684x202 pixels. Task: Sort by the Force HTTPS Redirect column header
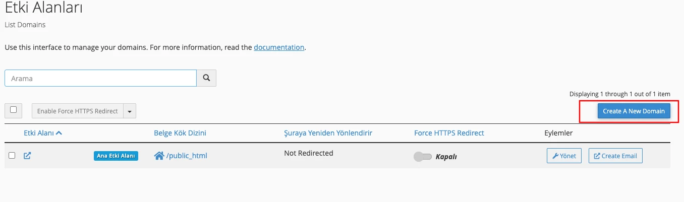click(449, 133)
